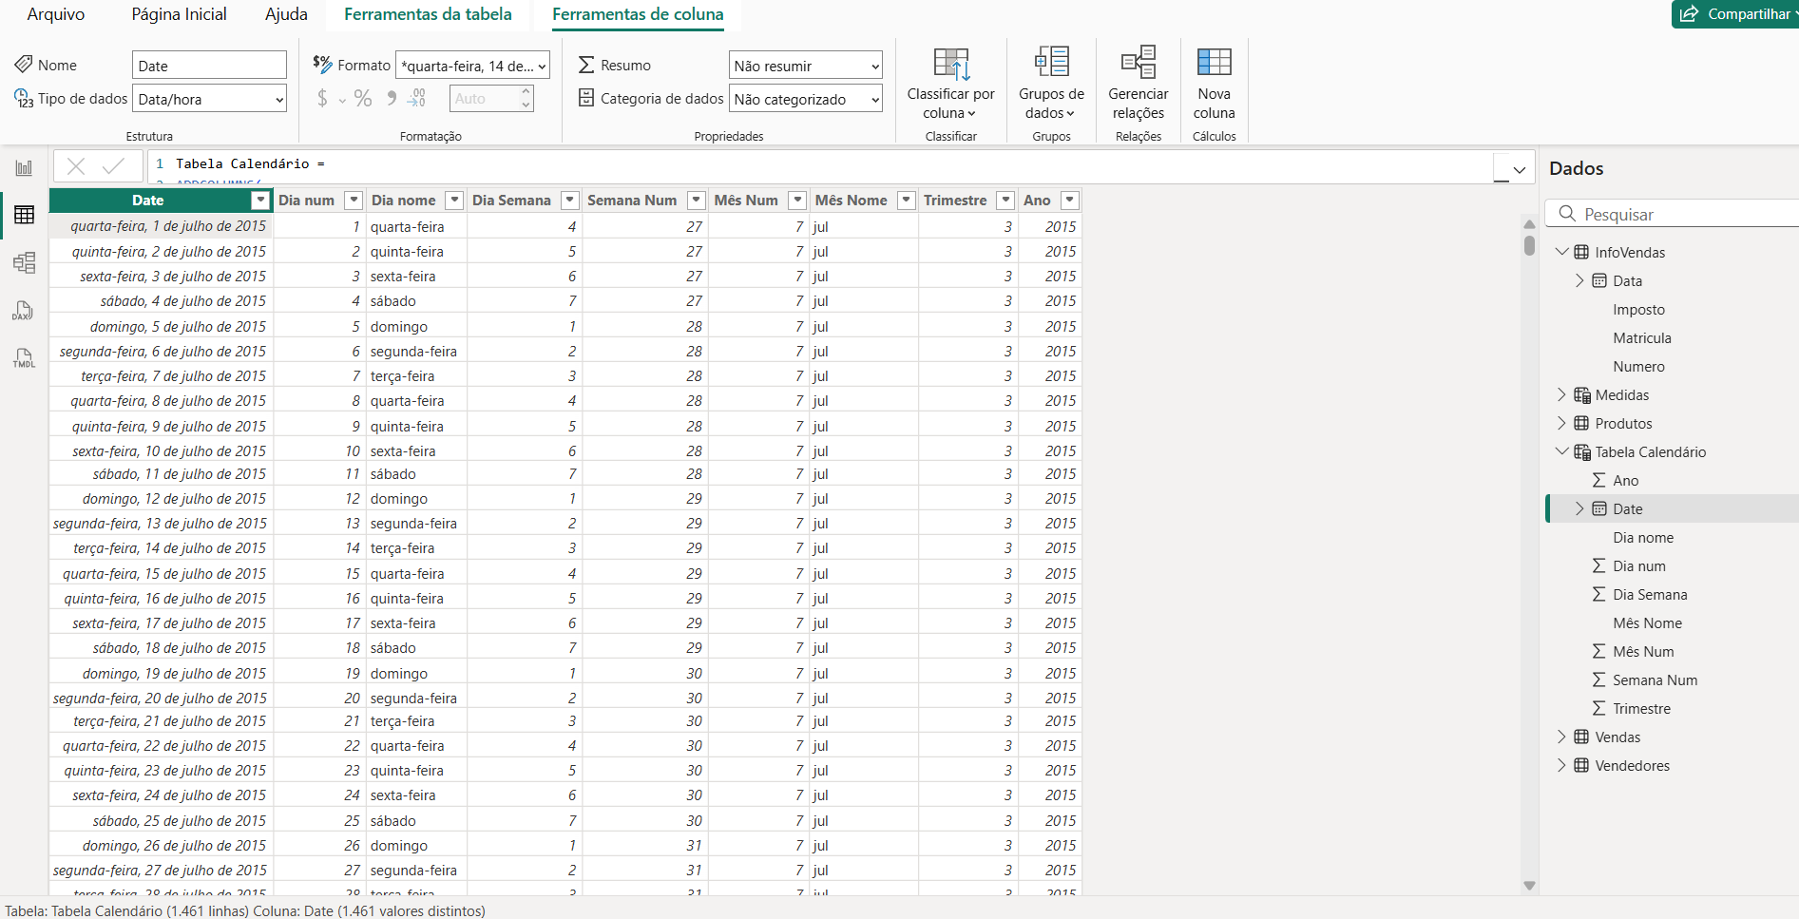Open the Ano column filter dropdown
The height and width of the screenshot is (919, 1799).
click(1070, 201)
